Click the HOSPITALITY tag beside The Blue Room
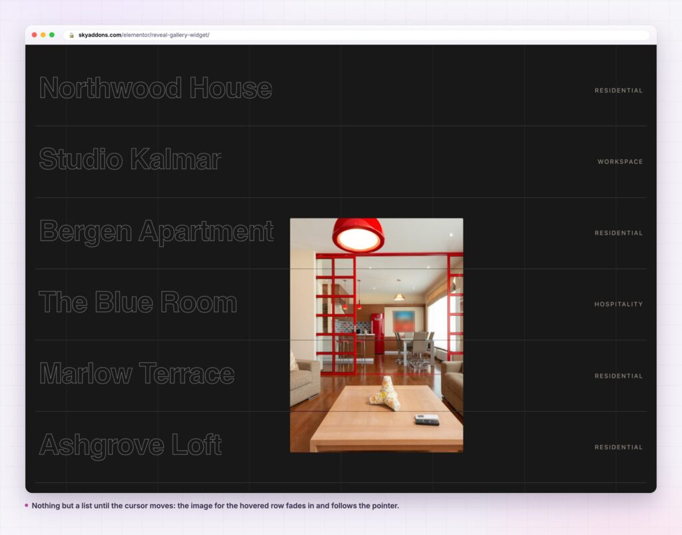 pyautogui.click(x=619, y=304)
